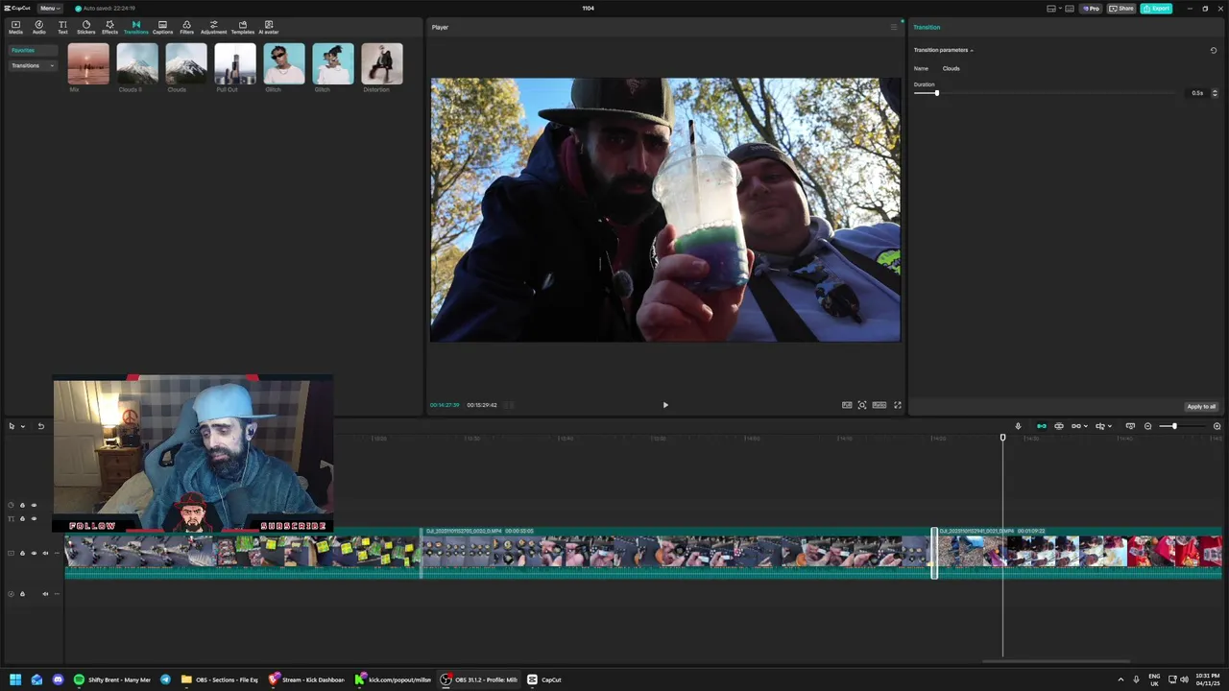
Task: Click the timeline Undo button
Action: point(40,426)
